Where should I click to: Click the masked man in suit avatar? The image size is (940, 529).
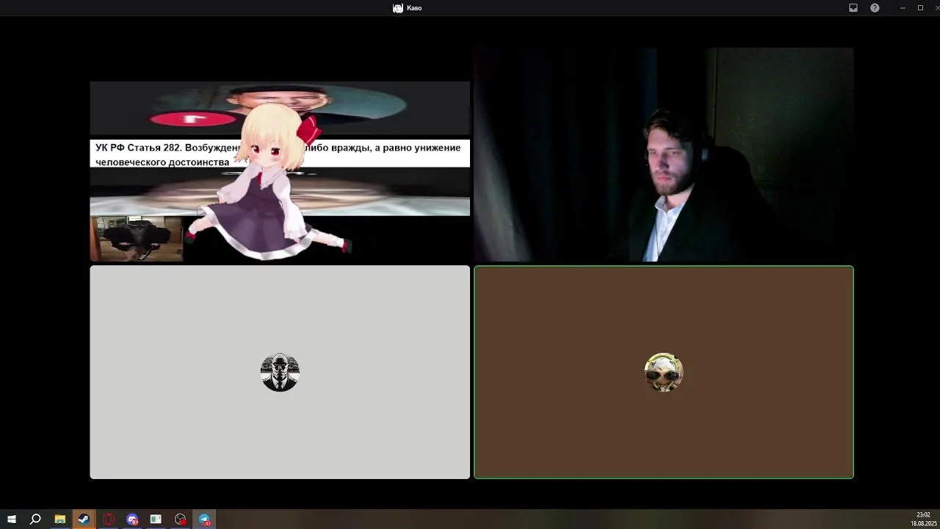280,373
